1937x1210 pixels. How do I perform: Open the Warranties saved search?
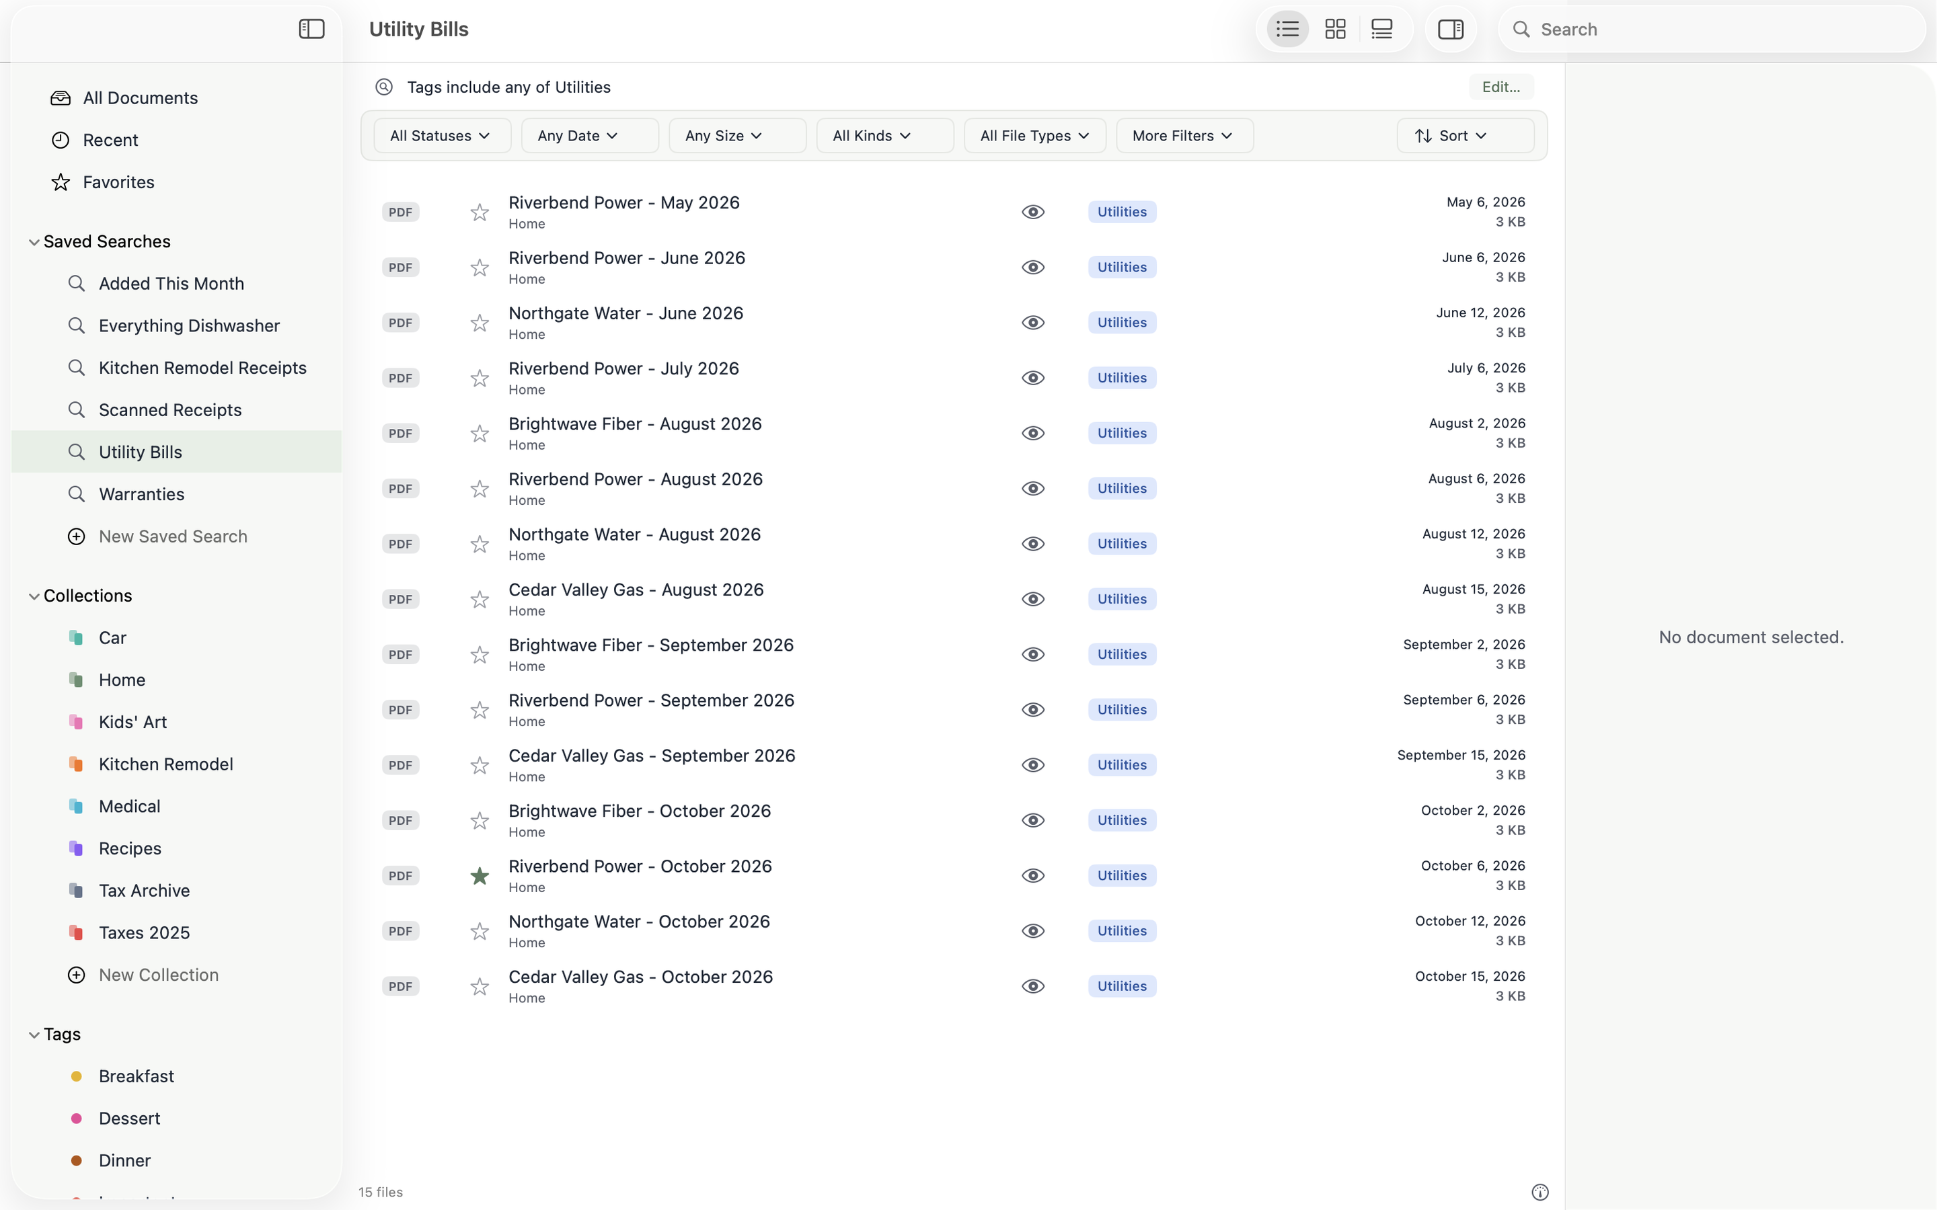[176, 495]
